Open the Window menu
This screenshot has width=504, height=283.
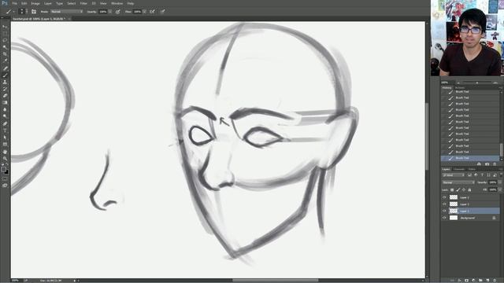[x=117, y=3]
